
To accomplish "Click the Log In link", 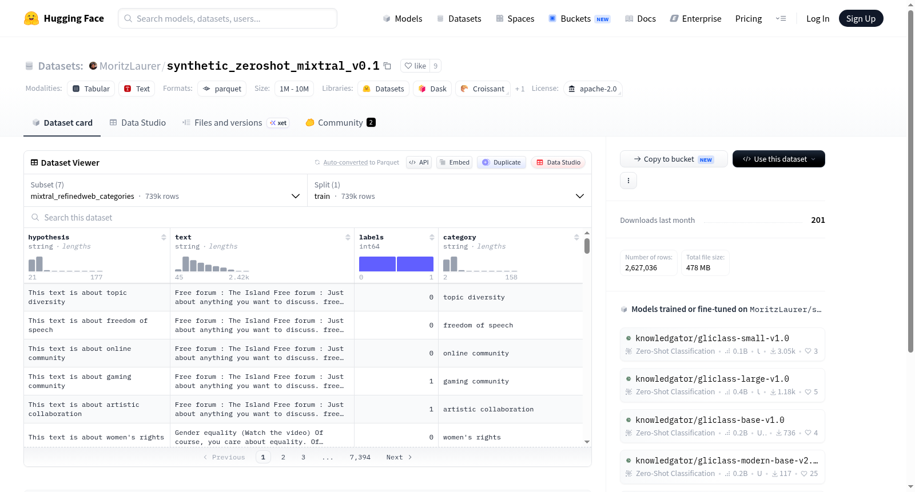I will (818, 18).
